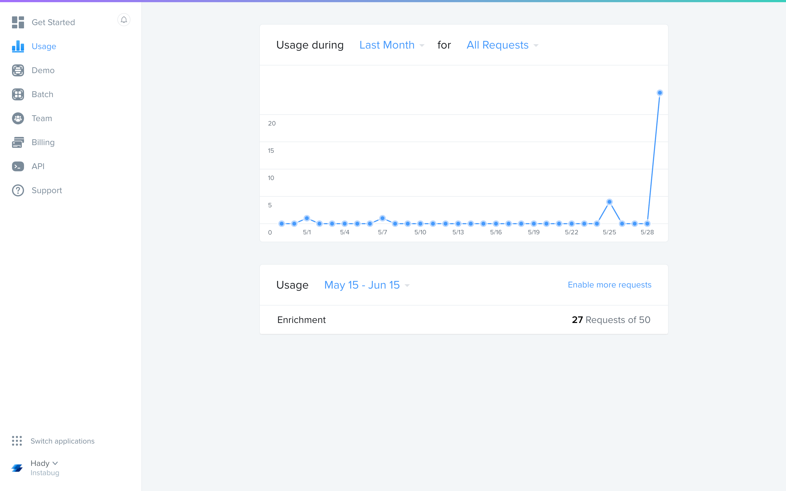Expand the Hady account menu
786x491 pixels.
[x=44, y=463]
